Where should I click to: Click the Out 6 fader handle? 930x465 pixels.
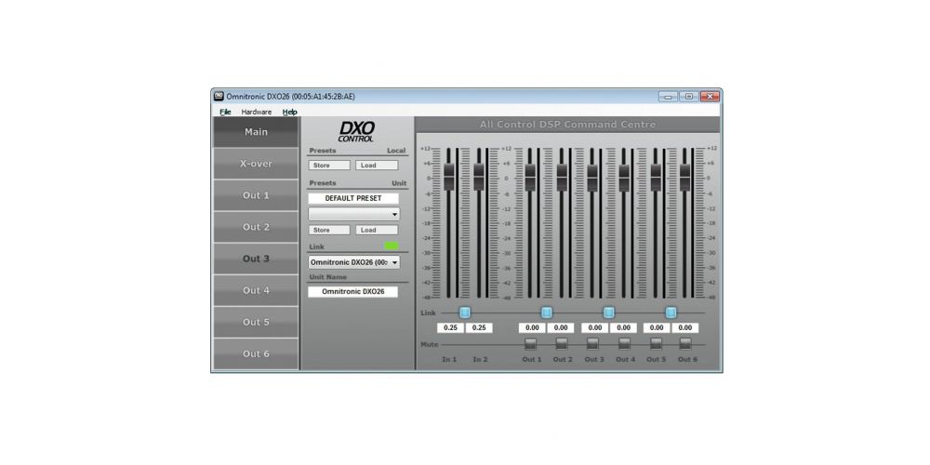(685, 177)
